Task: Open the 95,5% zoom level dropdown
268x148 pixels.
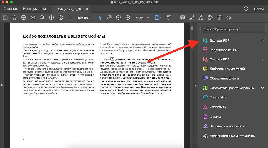Action: tap(148, 18)
